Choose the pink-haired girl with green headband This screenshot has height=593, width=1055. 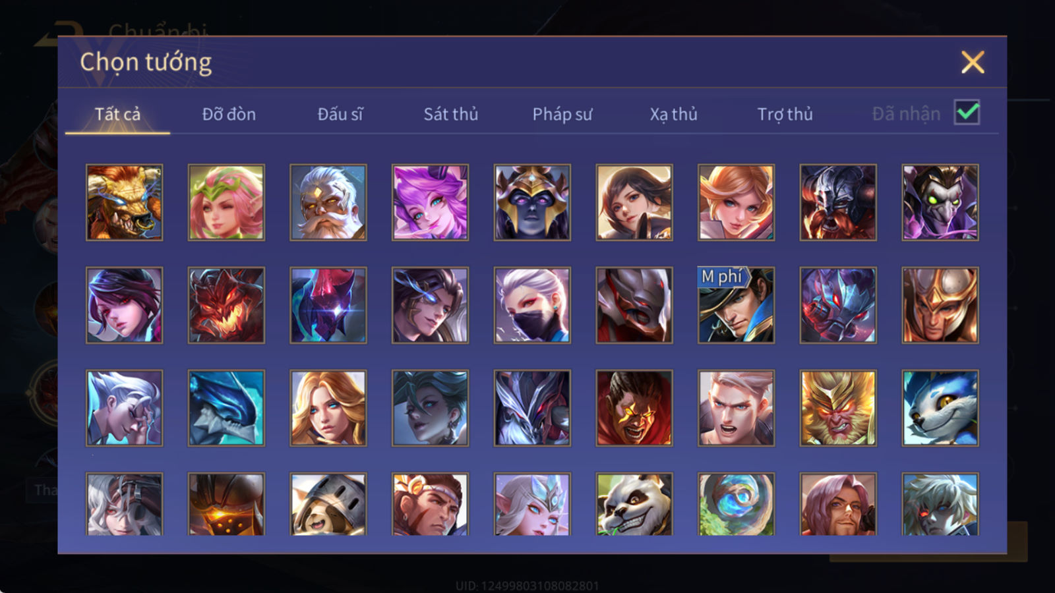tap(226, 202)
